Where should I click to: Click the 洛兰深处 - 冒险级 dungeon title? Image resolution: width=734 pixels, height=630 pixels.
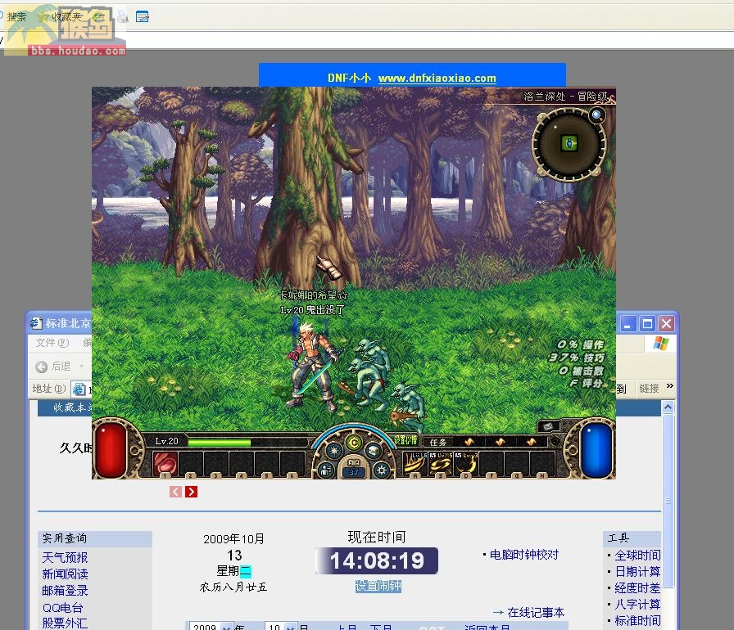566,97
